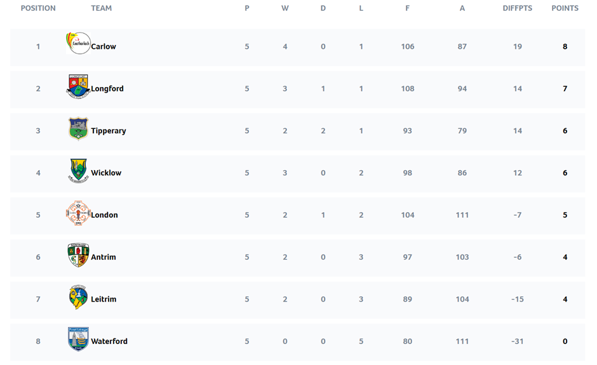Open the London team crest

78,213
